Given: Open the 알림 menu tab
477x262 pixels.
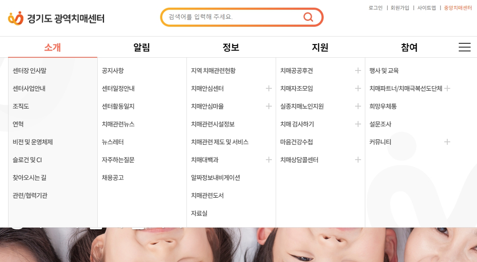Looking at the screenshot, I should click(x=141, y=48).
